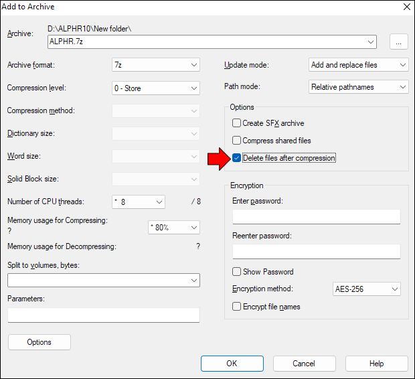
Task: Click the Compression level label
Action: [37, 88]
